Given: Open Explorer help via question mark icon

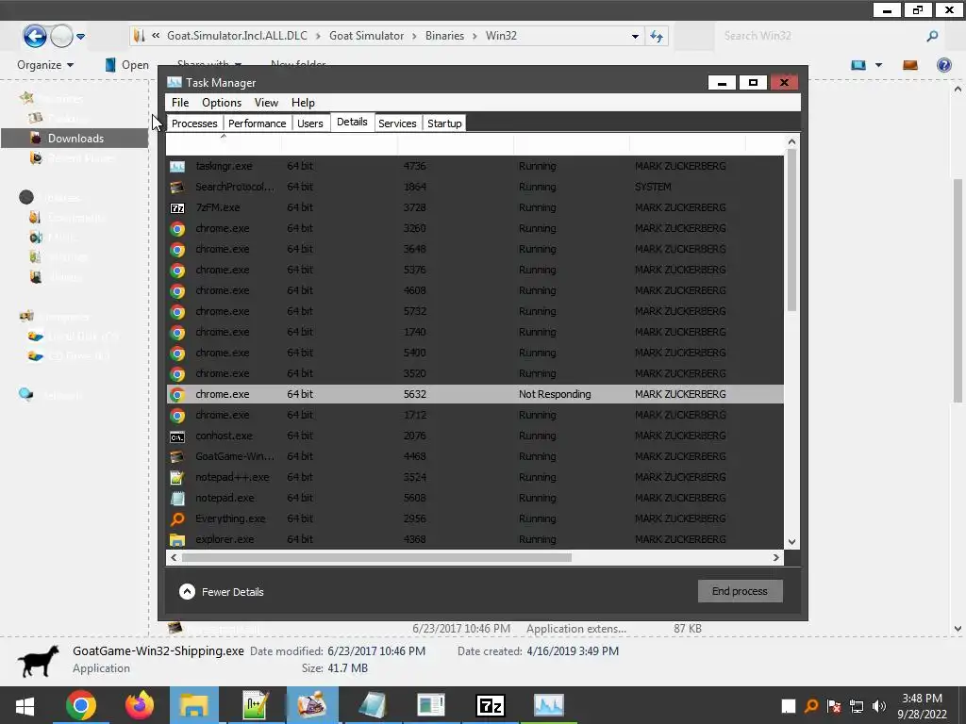Looking at the screenshot, I should pyautogui.click(x=943, y=65).
